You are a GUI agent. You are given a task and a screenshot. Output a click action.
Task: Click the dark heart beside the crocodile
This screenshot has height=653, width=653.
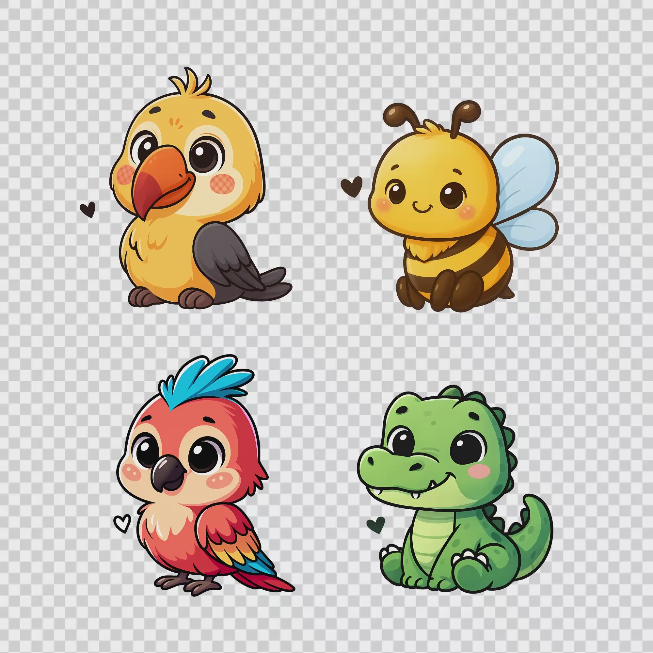(x=376, y=525)
